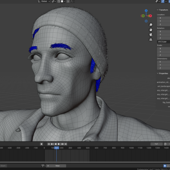Click the Location Y field
Screen dimensions: 170x170
[164, 21]
